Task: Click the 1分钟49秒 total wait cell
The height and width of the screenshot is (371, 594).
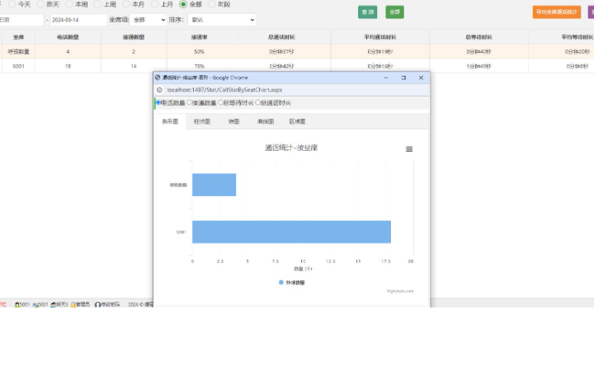Action: pyautogui.click(x=478, y=66)
